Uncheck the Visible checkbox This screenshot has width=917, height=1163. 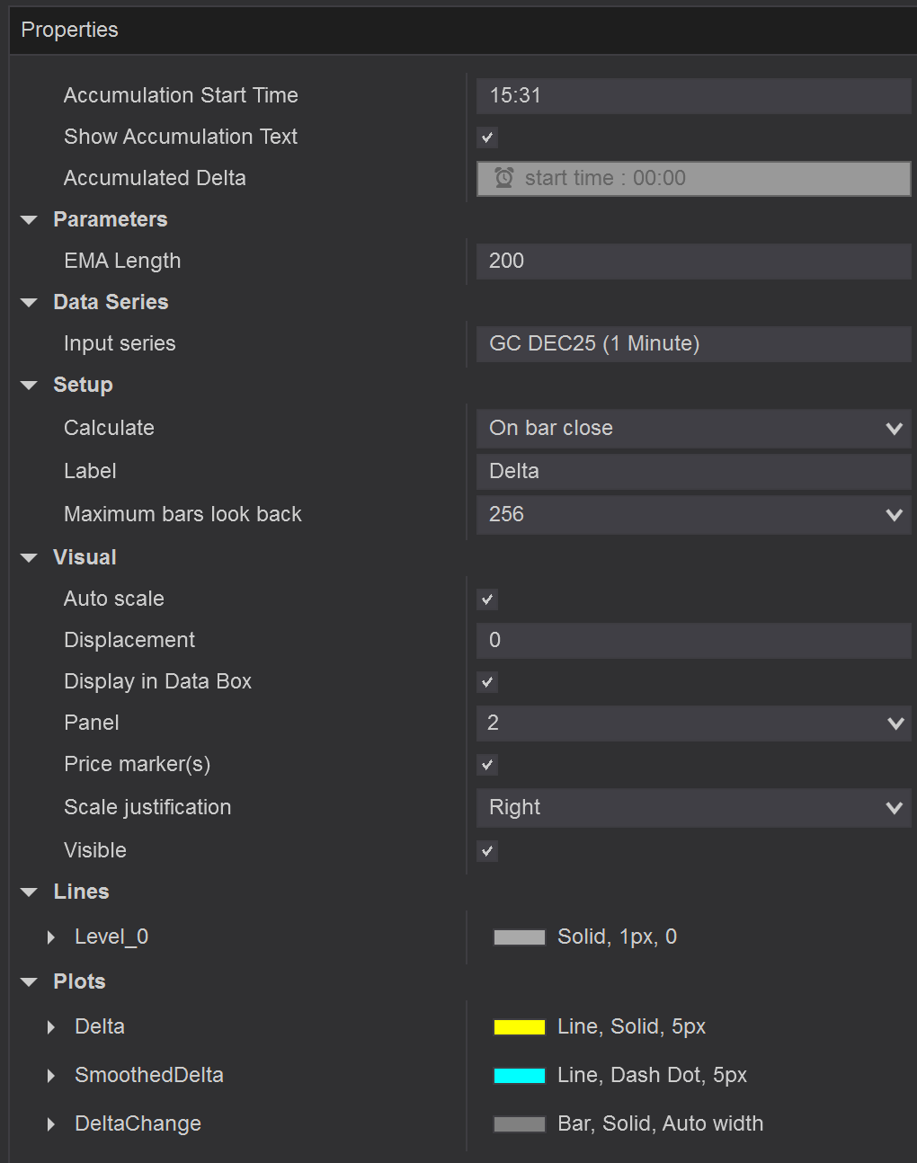pyautogui.click(x=487, y=851)
